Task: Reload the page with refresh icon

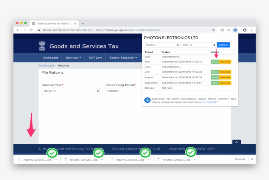Action: [31, 30]
